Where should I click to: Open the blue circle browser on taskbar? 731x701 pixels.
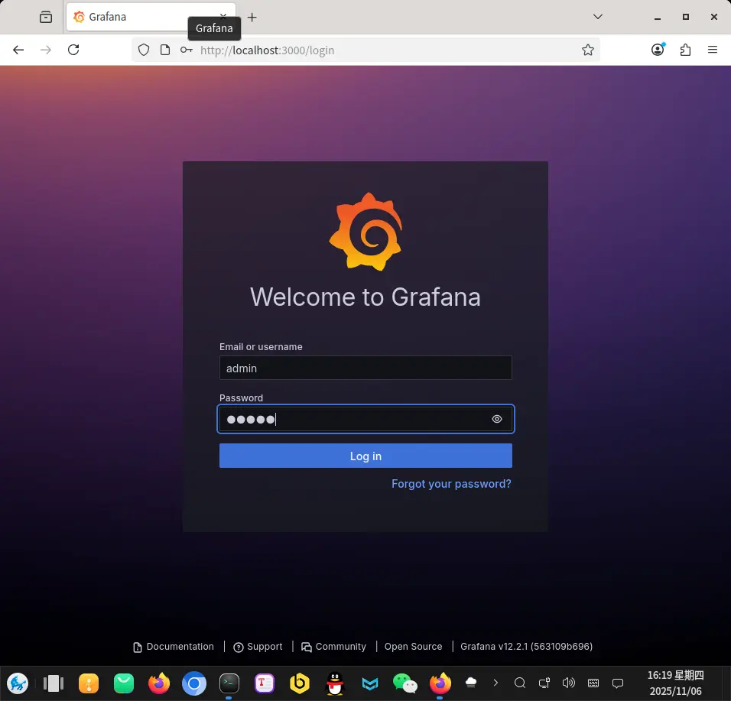pyautogui.click(x=194, y=683)
